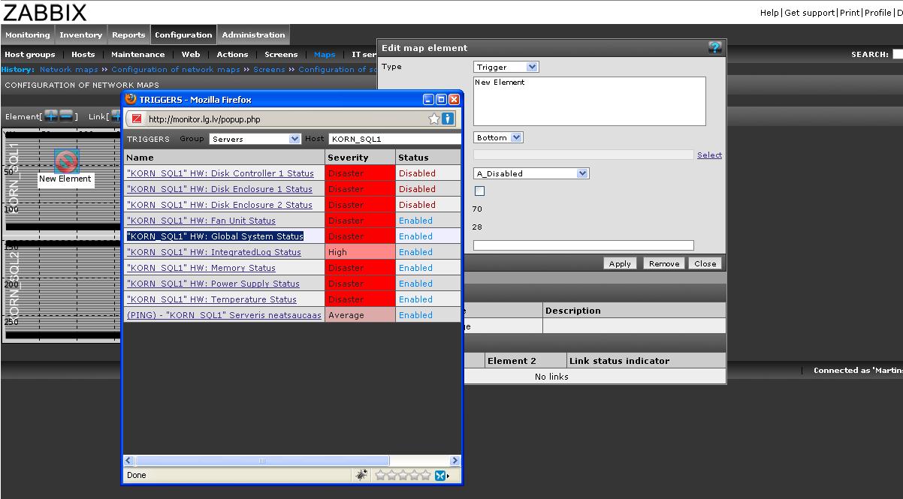Viewport: 903px width, 499px height.
Task: Click the High severity cell for IntegratedLog
Action: [x=361, y=252]
